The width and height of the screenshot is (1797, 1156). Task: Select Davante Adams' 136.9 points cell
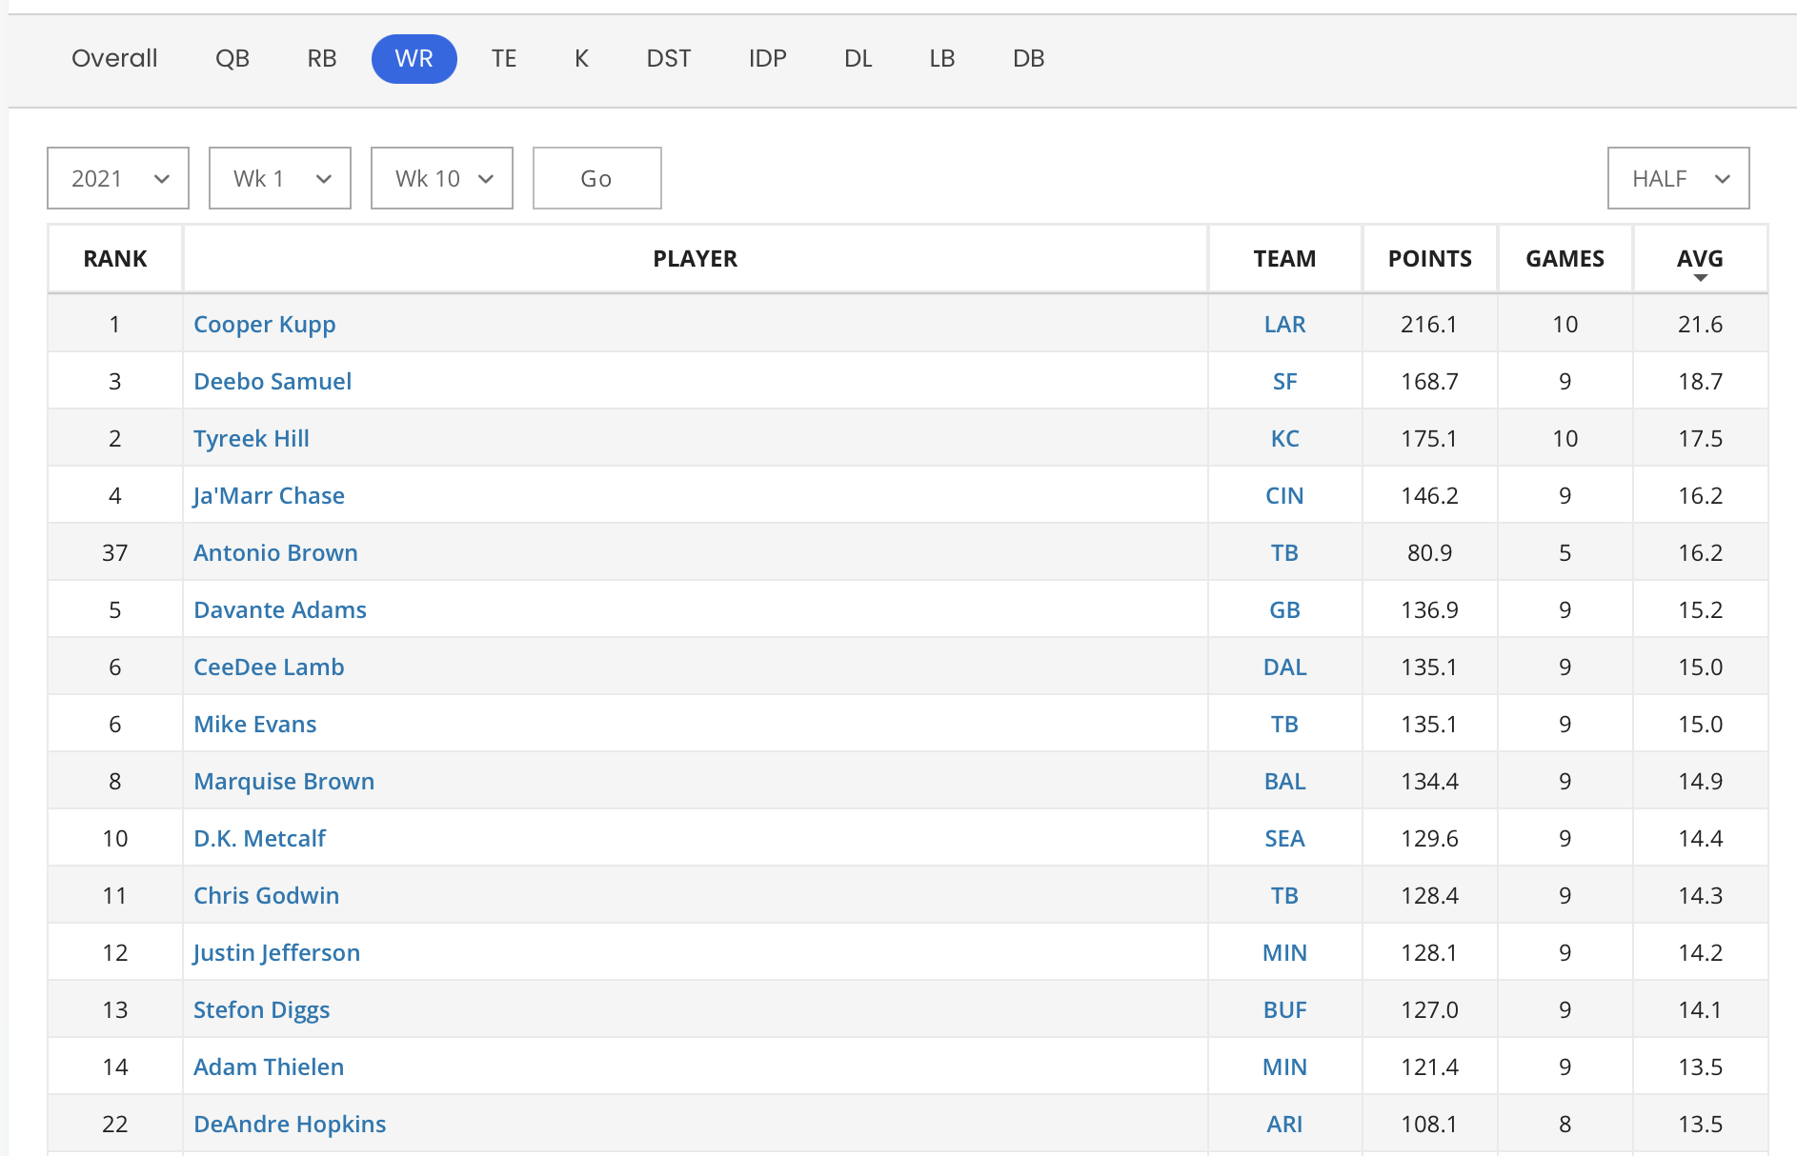coord(1430,610)
